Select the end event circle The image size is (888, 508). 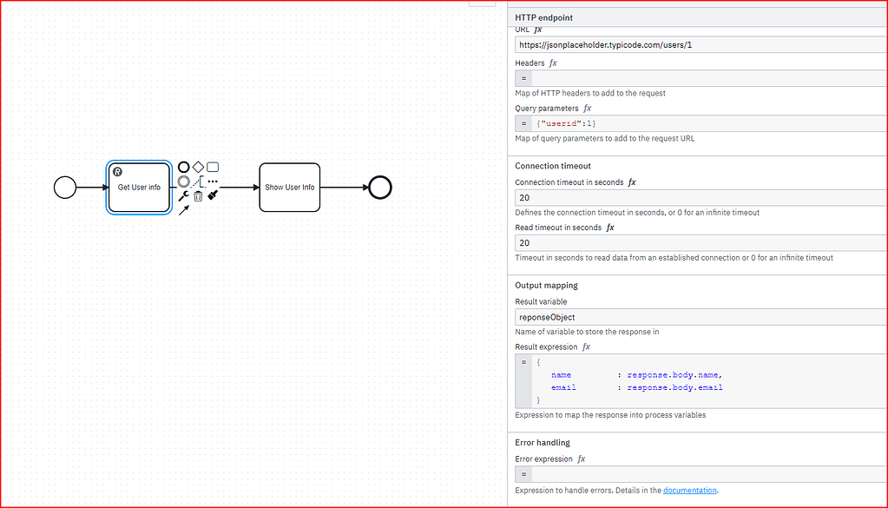(380, 188)
